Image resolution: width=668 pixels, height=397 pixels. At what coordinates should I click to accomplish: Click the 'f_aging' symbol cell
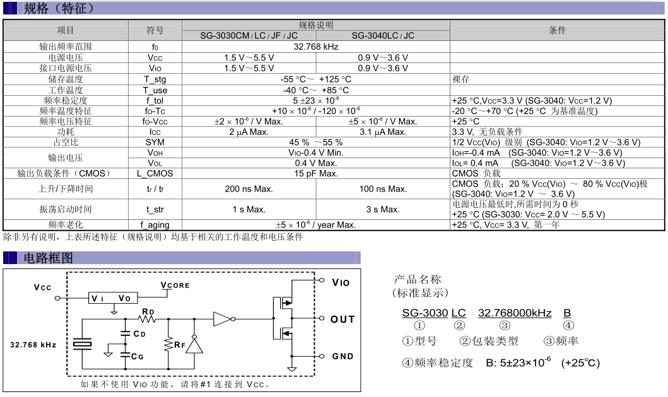[155, 225]
